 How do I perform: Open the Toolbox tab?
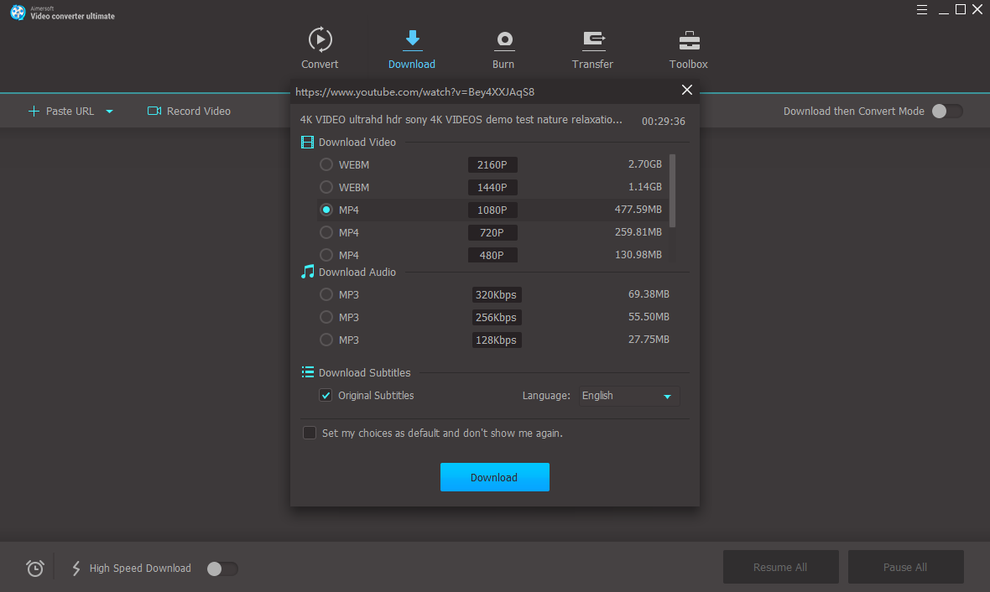coord(688,49)
